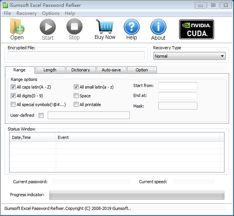Screen dimensions: 234x216
Task: Toggle All special symbols checkbox
Action: 13,105
